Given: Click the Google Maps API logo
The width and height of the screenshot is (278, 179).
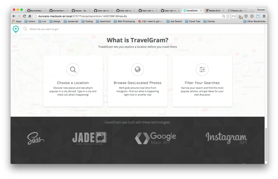Looking at the screenshot, I should click(x=155, y=138).
